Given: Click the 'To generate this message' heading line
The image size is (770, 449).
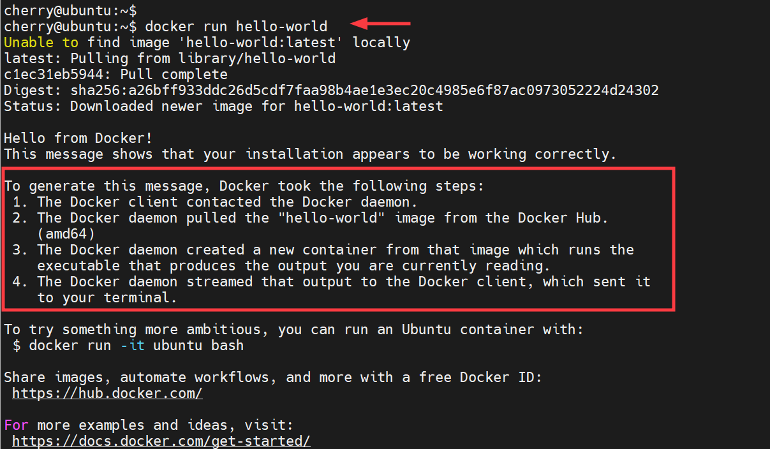Looking at the screenshot, I should click(x=244, y=186).
